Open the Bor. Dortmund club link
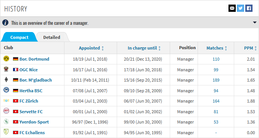The width and height of the screenshot is (259, 138). pos(34,59)
